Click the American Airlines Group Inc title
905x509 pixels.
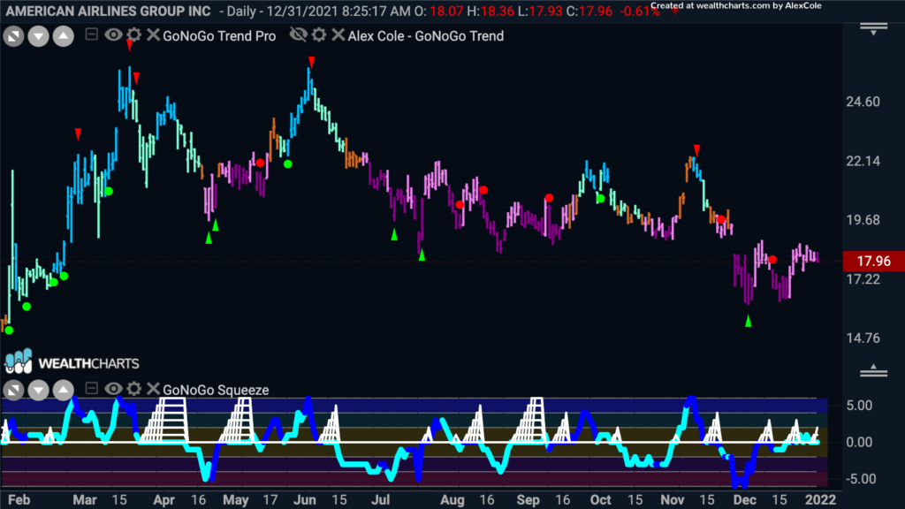click(109, 11)
